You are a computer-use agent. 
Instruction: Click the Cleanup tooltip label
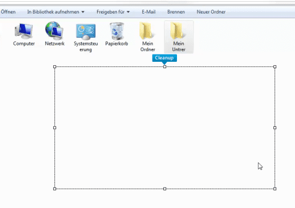pos(165,58)
